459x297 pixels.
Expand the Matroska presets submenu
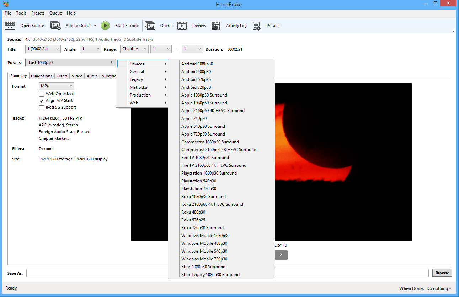pyautogui.click(x=142, y=87)
